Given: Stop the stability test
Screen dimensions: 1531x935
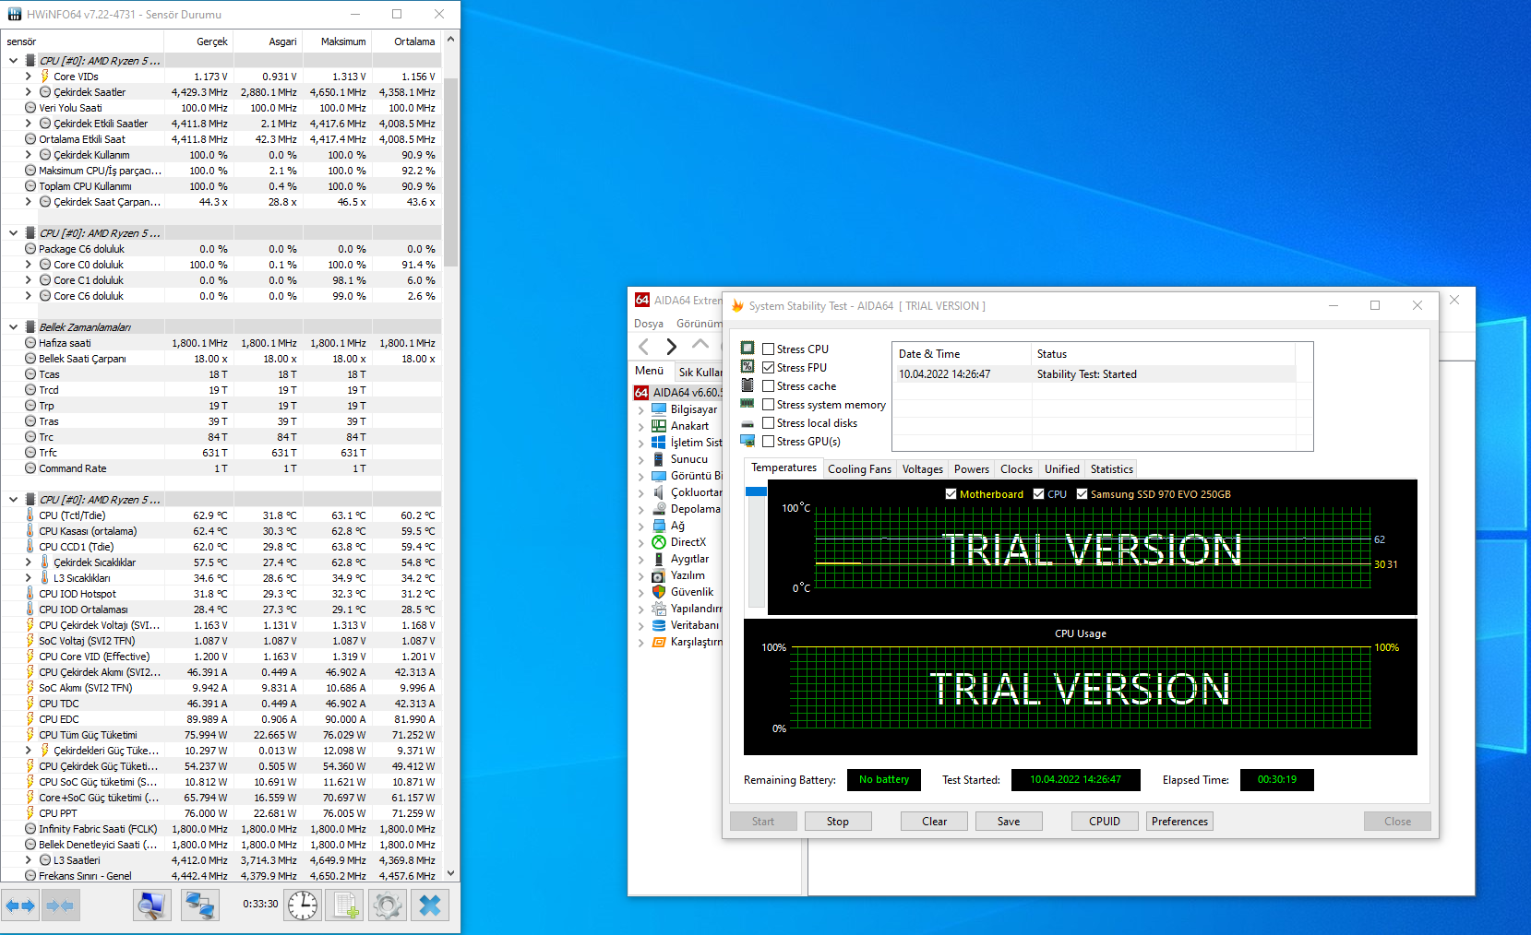Looking at the screenshot, I should (838, 822).
